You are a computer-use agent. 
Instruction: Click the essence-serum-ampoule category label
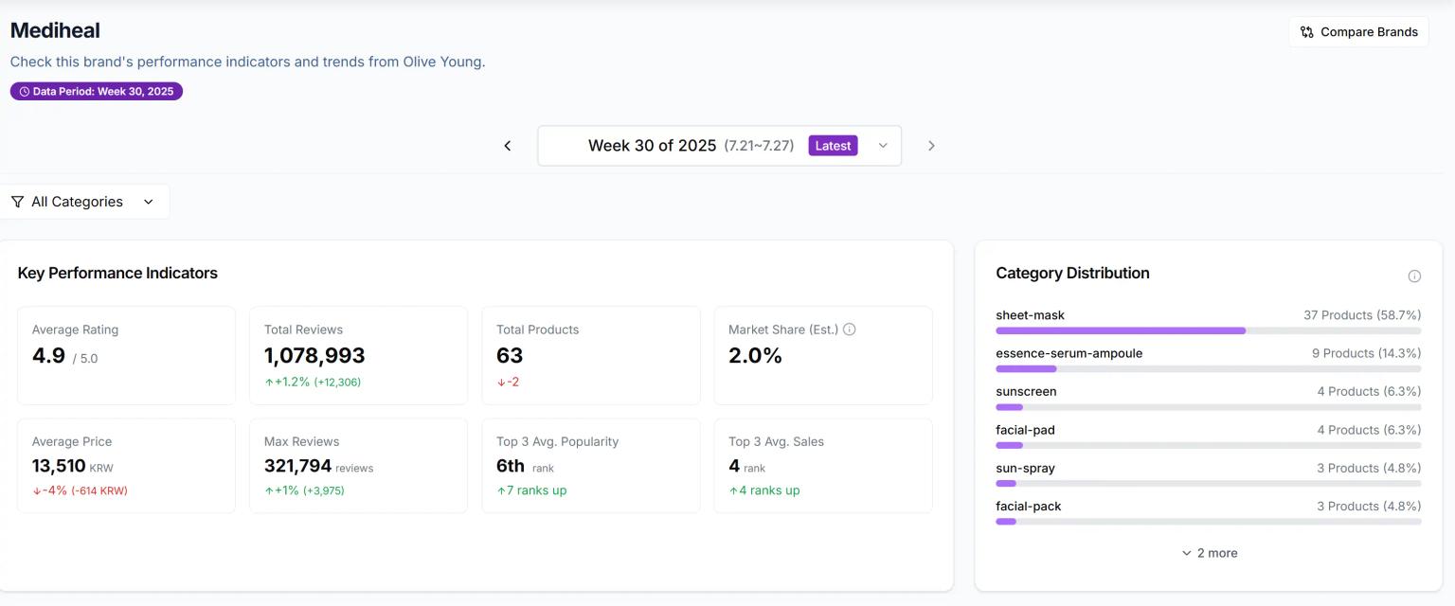point(1069,353)
